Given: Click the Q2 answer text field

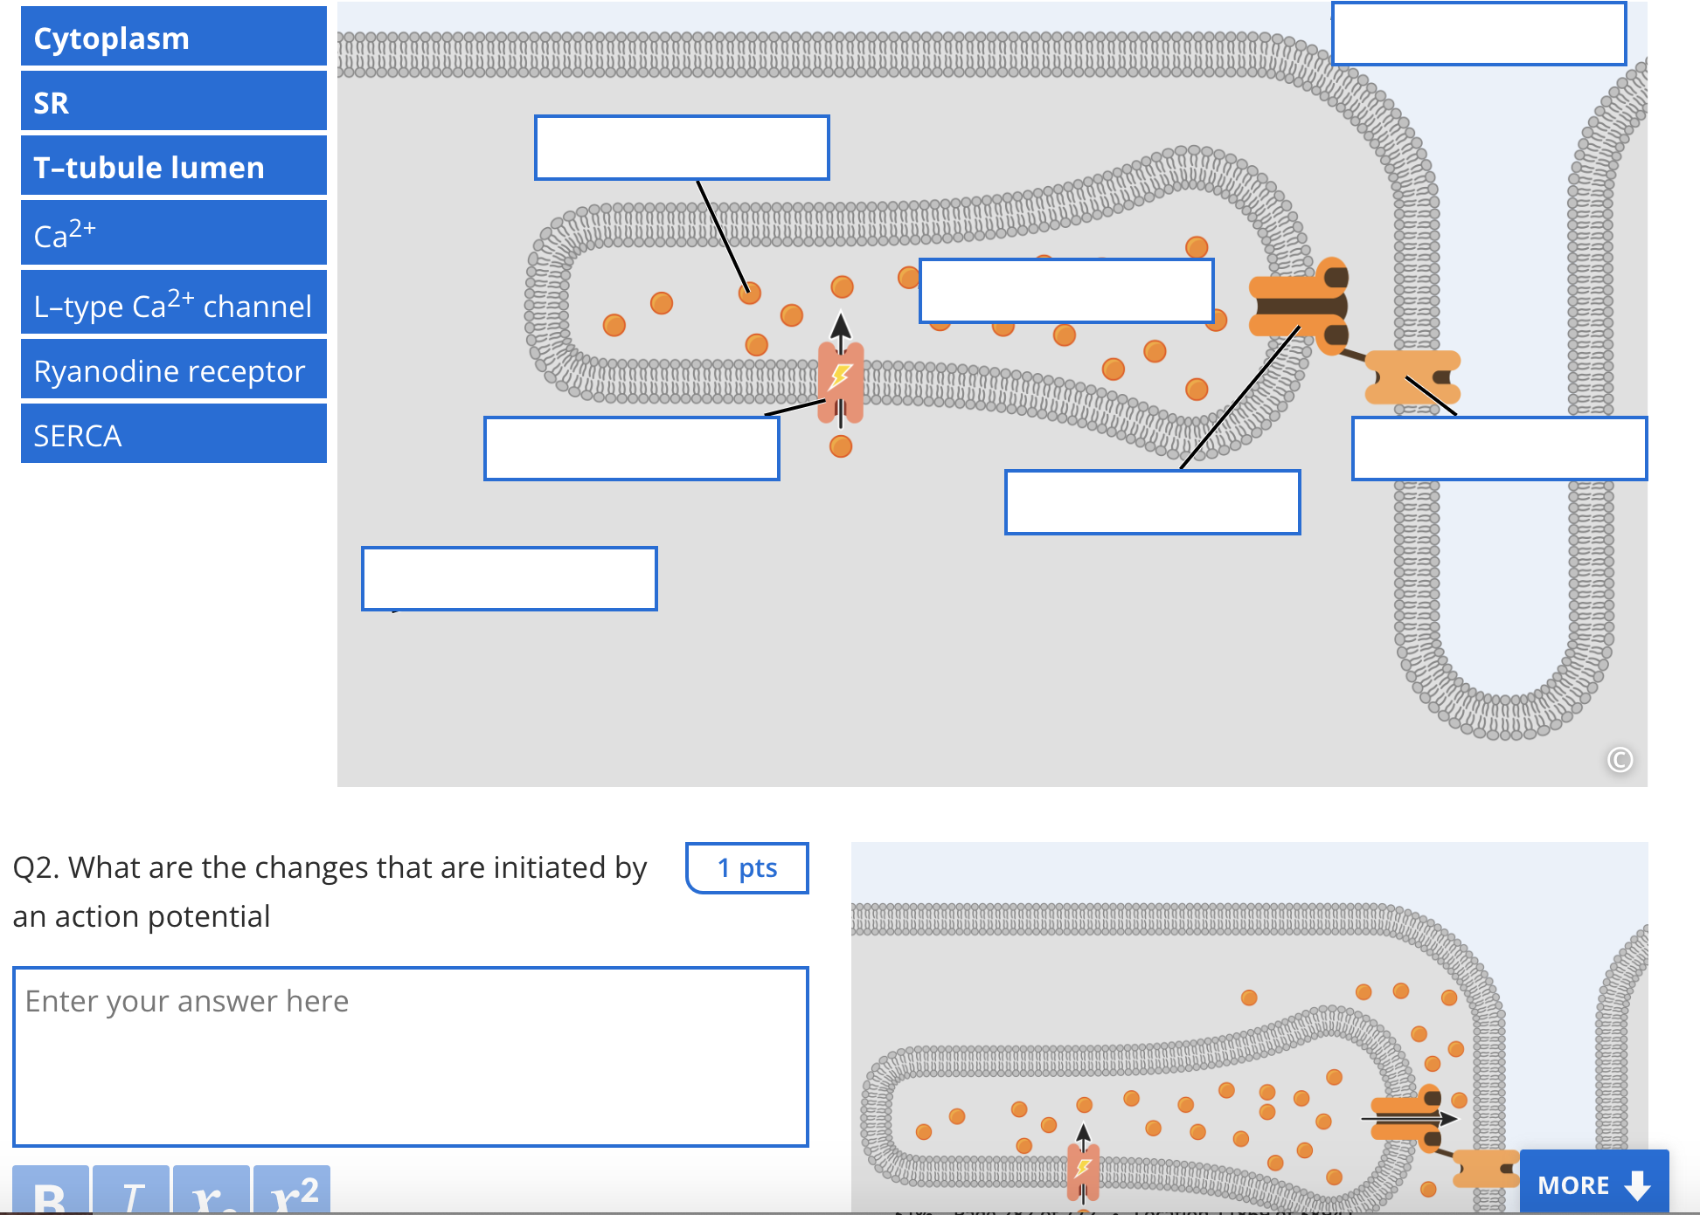Looking at the screenshot, I should [410, 1056].
